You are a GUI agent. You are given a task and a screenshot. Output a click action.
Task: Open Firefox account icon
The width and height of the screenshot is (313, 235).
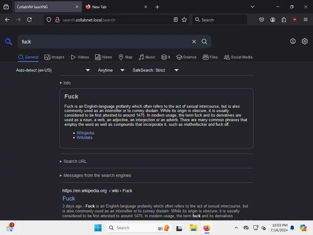pyautogui.click(x=273, y=20)
